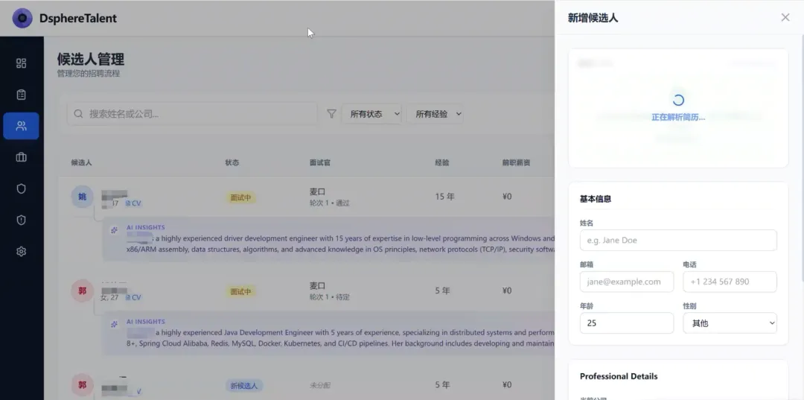This screenshot has width=804, height=400.
Task: Click the 姓名 input field
Action: pyautogui.click(x=678, y=240)
